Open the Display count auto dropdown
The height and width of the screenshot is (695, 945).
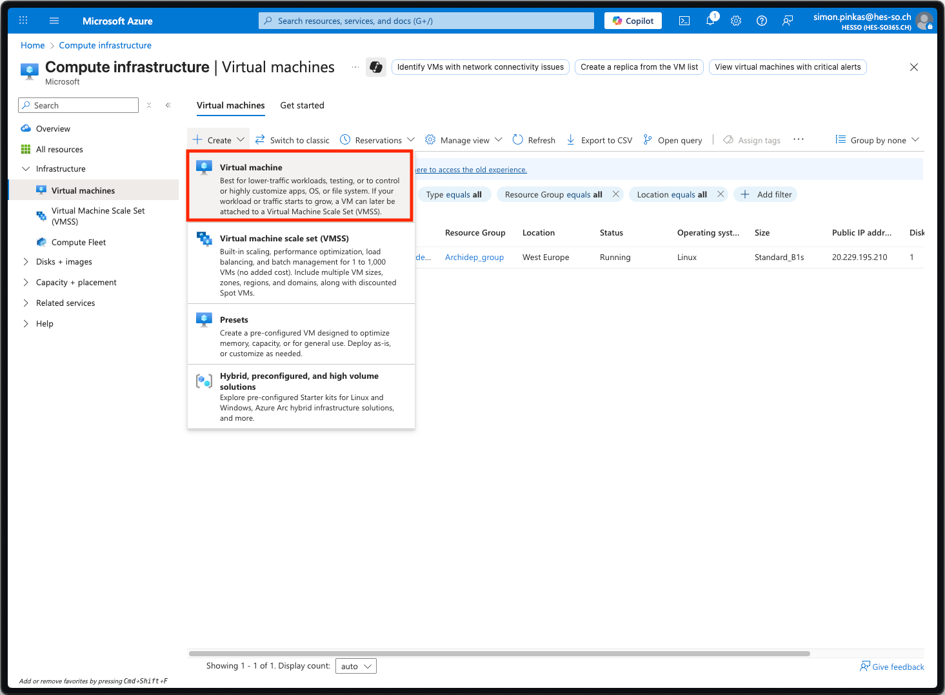pos(356,666)
